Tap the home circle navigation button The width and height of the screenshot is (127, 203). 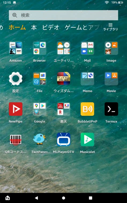click(x=63, y=198)
